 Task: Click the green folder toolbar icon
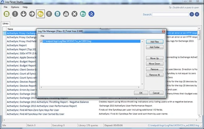(x=83, y=14)
